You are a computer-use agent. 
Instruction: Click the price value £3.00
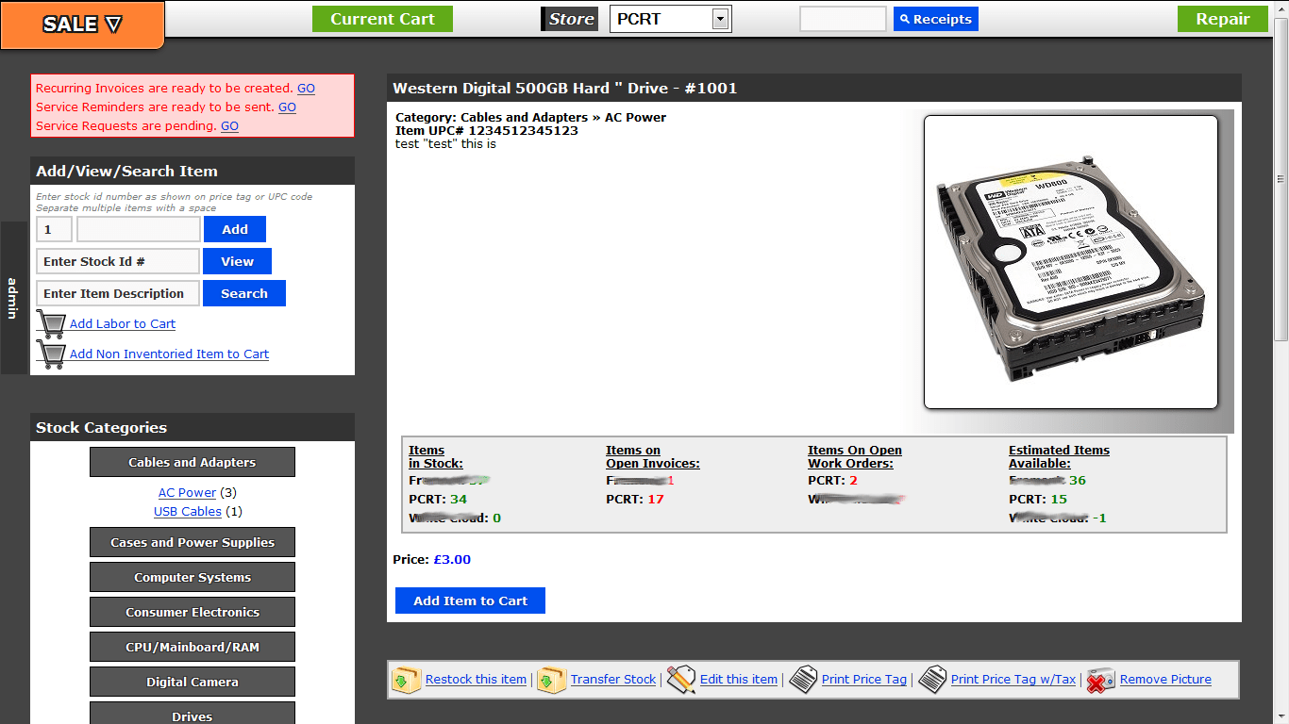point(452,560)
